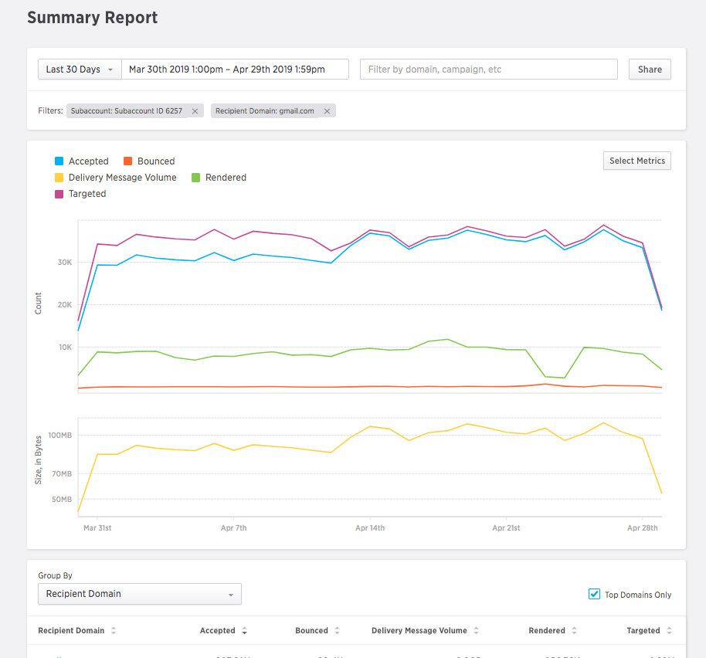706x658 pixels.
Task: Focus the filter by domain search box
Action: tap(488, 70)
